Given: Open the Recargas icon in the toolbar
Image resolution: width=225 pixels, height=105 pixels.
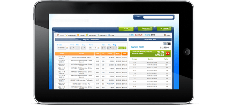Looking at the screenshot, I should click(x=87, y=35).
